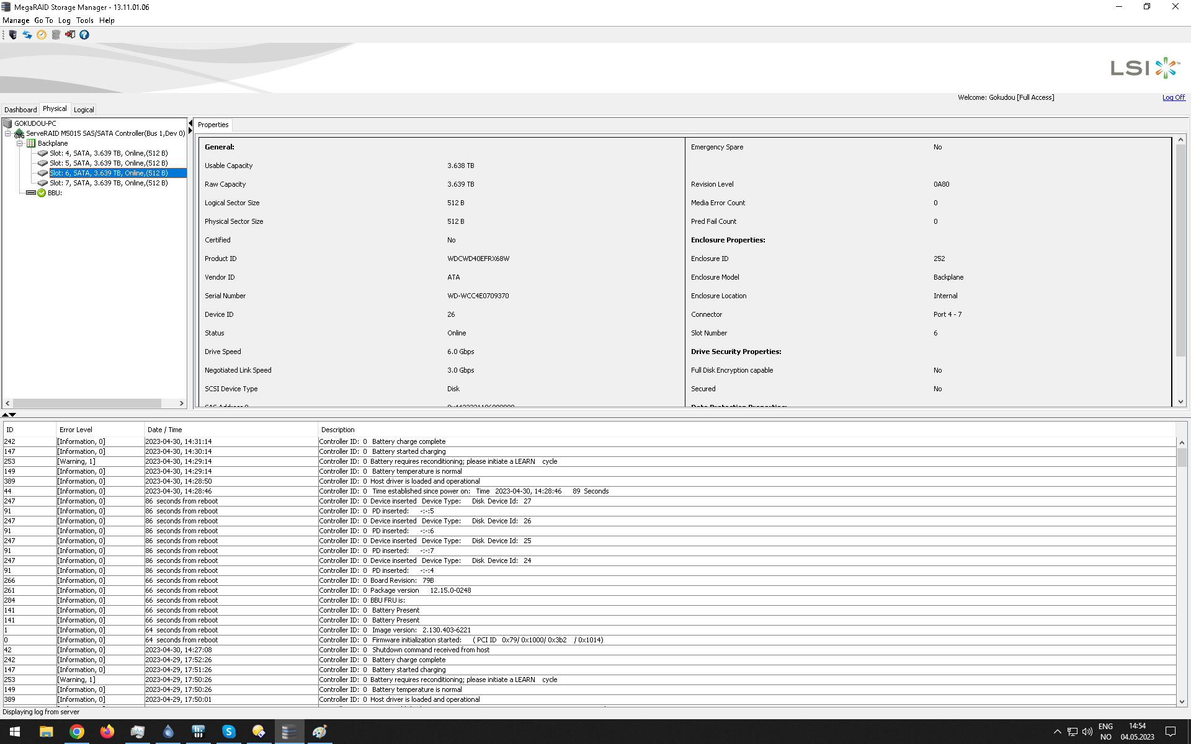Viewport: 1191px width, 744px height.
Task: Collapse the Backplane tree node
Action: tap(19, 143)
